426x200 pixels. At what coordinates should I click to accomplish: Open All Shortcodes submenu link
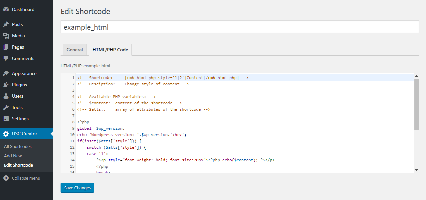18,146
